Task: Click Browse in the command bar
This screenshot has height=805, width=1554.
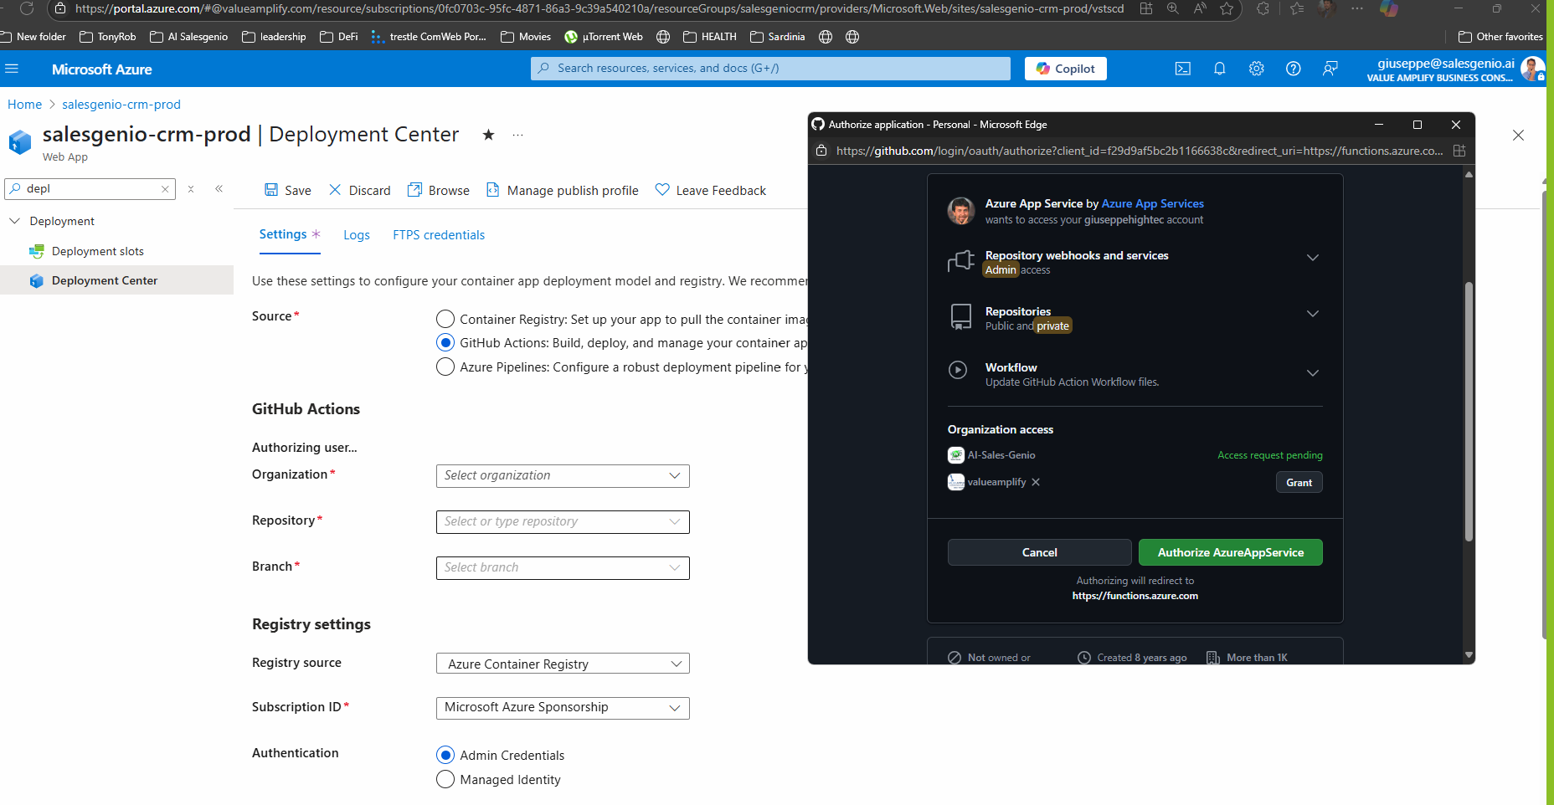Action: 439,191
